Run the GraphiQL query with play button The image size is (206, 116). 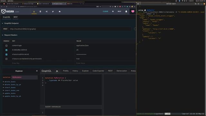click(57, 71)
